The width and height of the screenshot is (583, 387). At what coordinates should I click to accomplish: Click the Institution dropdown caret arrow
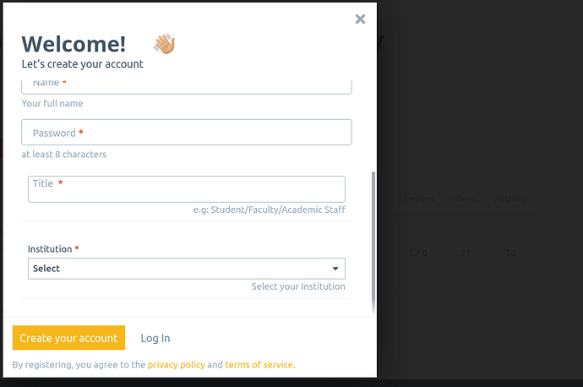pos(335,269)
